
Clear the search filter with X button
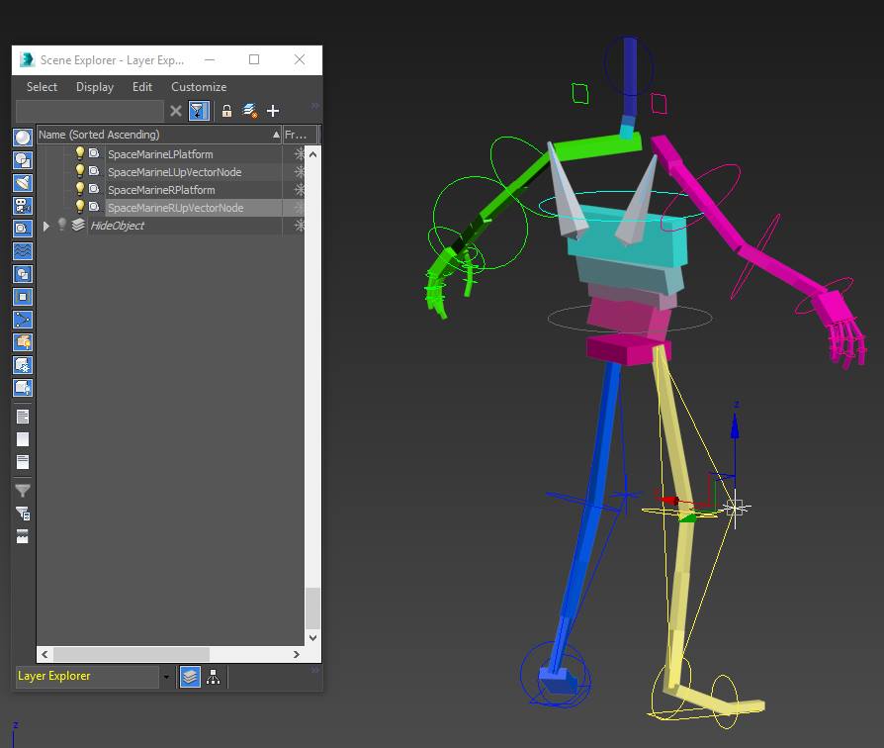coord(176,111)
